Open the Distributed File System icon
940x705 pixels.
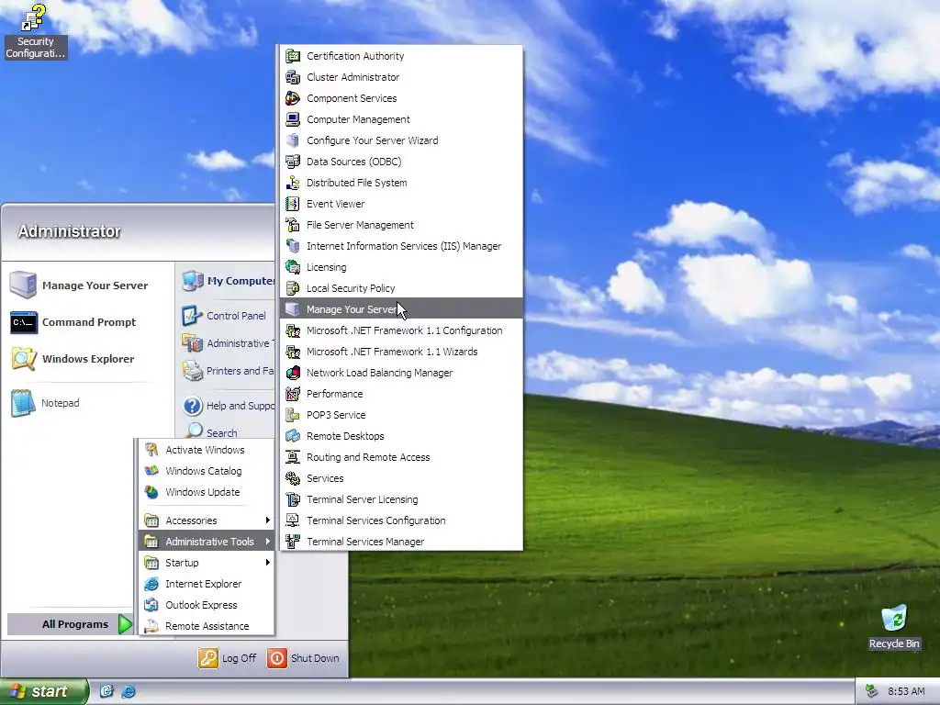point(293,183)
